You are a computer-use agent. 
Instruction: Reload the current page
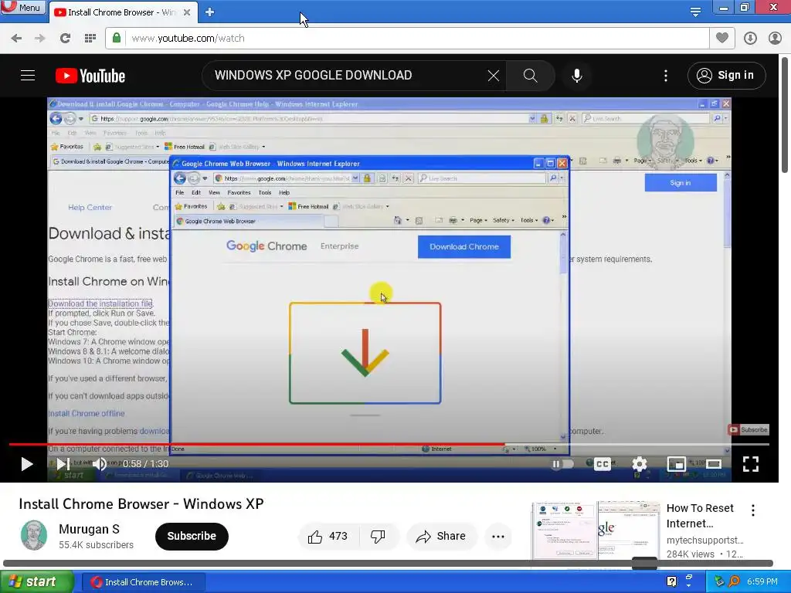tap(65, 39)
